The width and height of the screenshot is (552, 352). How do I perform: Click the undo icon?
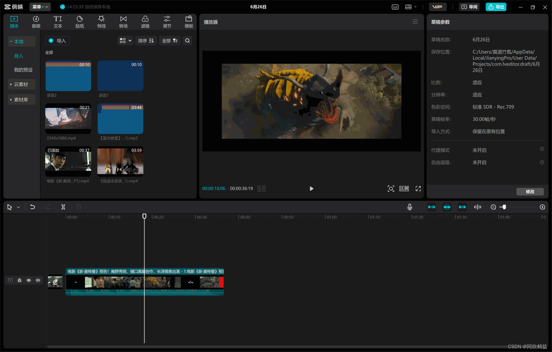coord(32,207)
